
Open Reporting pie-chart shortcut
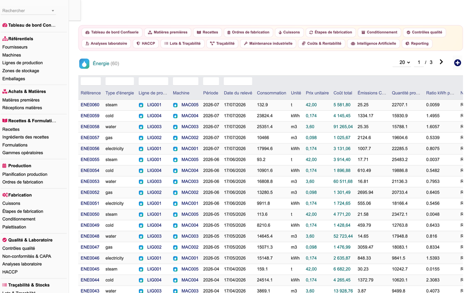pos(417,43)
